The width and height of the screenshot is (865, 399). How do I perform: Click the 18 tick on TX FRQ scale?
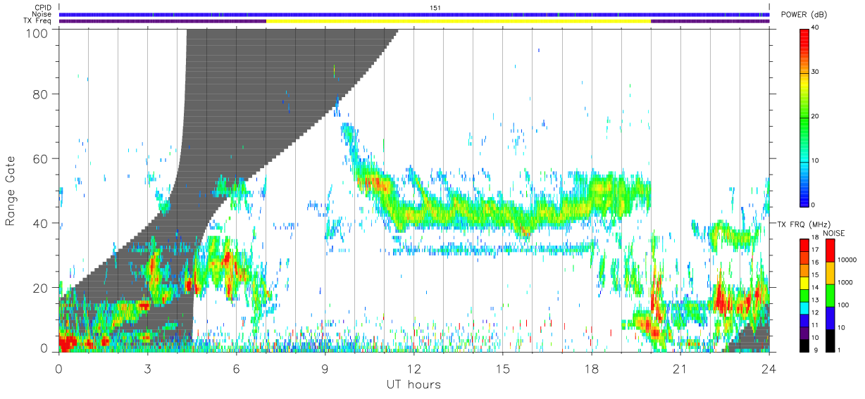[815, 239]
